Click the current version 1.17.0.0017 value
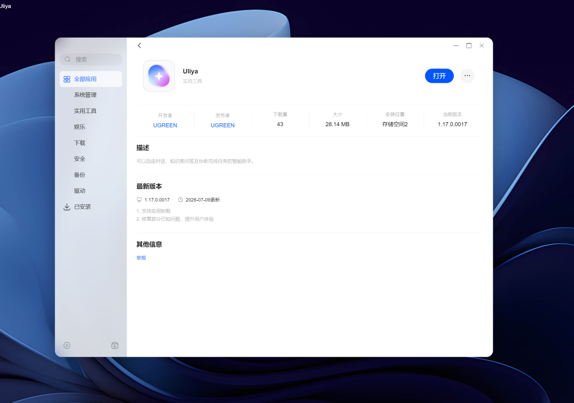The width and height of the screenshot is (574, 403). (x=452, y=124)
